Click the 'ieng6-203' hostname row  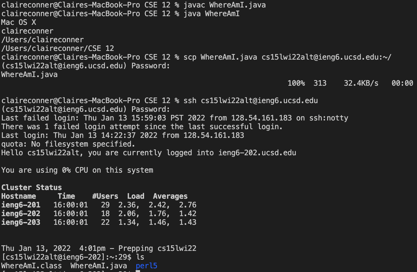click(x=99, y=222)
